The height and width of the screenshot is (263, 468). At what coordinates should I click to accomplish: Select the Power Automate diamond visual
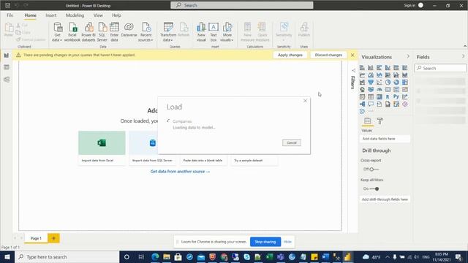[x=404, y=104]
